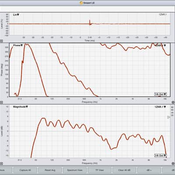Open the 1/6 Oct smoothing menu in the magnitude plot

[x=161, y=155]
